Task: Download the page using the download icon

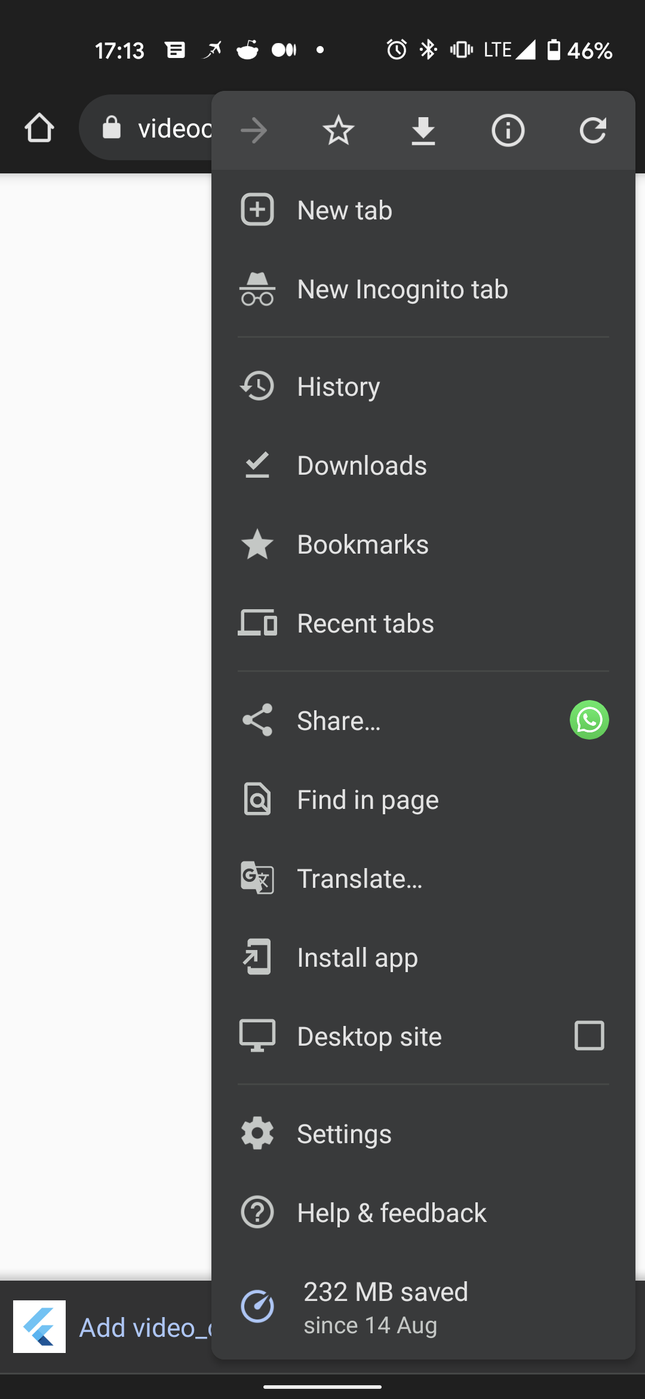Action: point(423,130)
